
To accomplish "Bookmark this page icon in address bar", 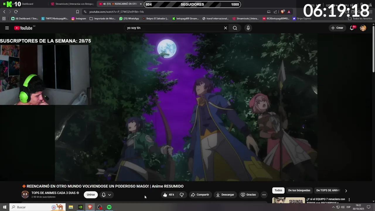I will pyautogui.click(x=77, y=12).
